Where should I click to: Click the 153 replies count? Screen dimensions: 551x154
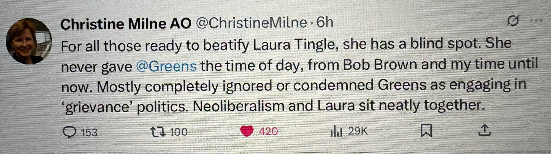coord(89,133)
